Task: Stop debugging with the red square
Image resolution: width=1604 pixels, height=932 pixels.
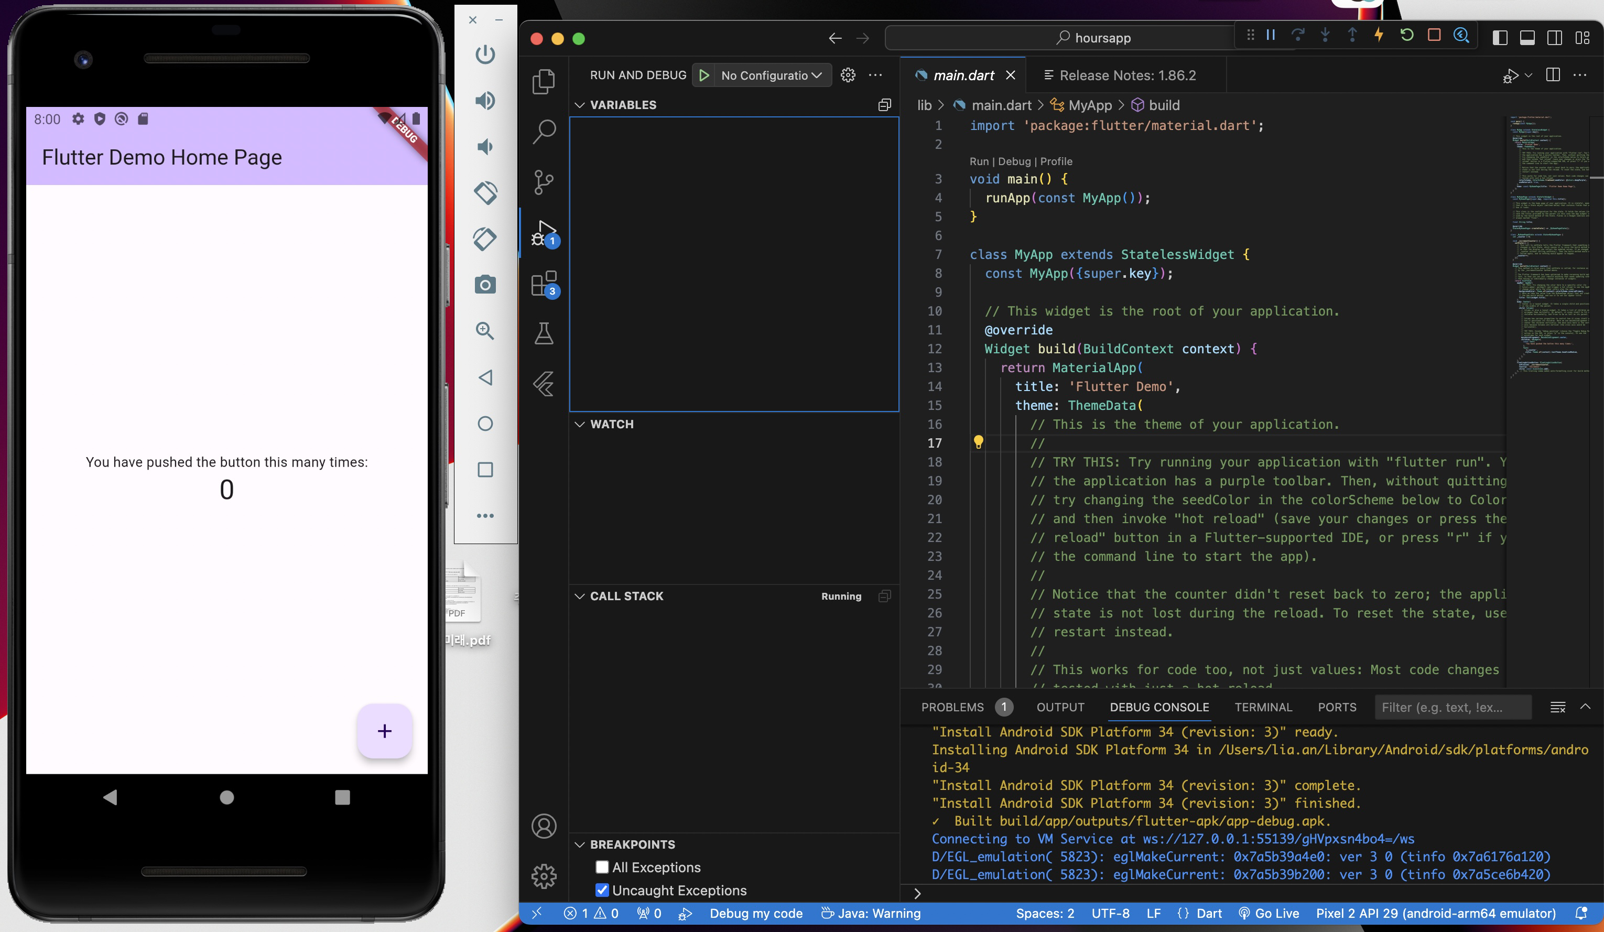Action: click(1434, 36)
